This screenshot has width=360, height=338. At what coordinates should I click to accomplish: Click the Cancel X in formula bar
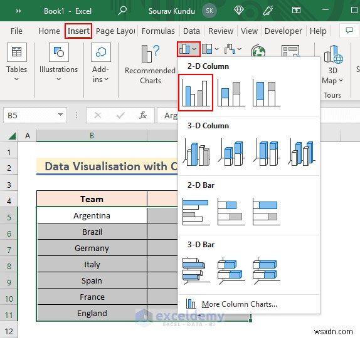[x=98, y=115]
